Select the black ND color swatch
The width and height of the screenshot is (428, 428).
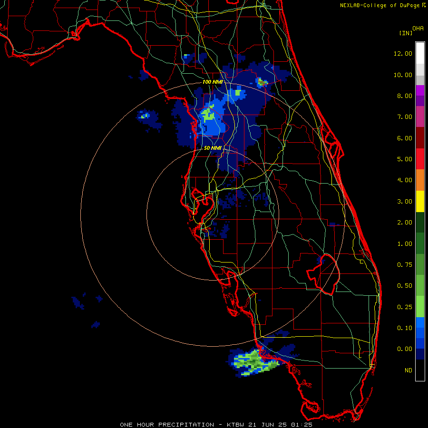[x=420, y=370]
